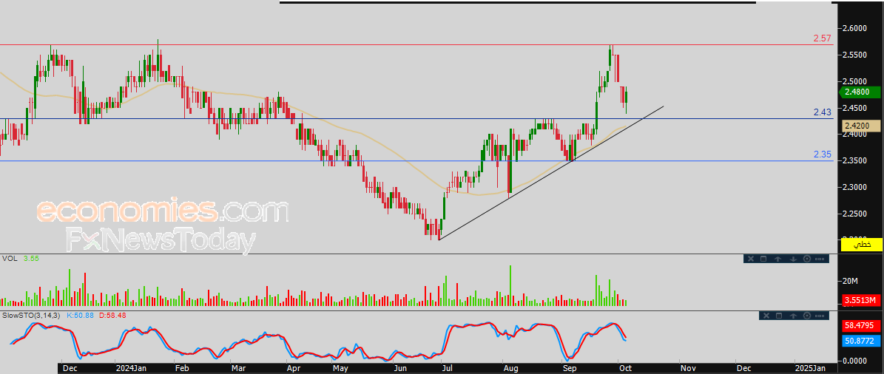Click the 3.55 VOL value text

point(30,259)
